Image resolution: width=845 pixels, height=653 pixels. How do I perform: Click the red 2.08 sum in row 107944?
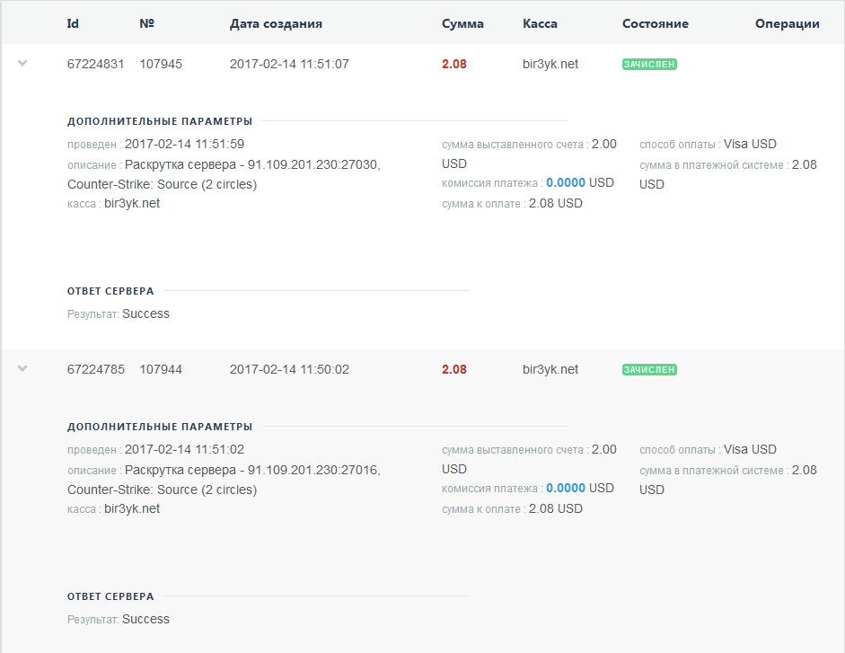pos(454,369)
